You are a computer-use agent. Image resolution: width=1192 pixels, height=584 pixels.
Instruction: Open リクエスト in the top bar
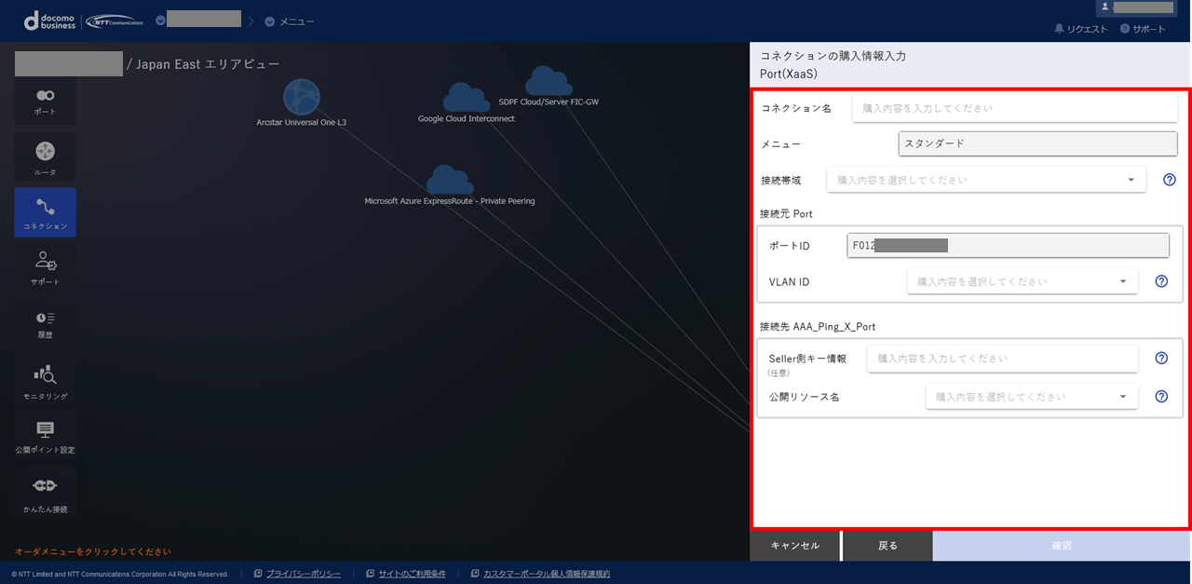[1080, 29]
